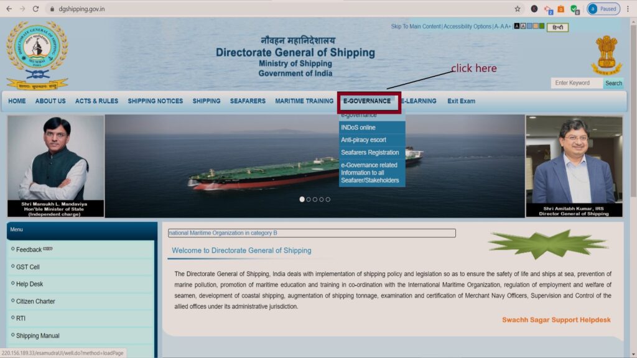
Task: Click the Directorate General of Shipping logo
Action: (37, 55)
